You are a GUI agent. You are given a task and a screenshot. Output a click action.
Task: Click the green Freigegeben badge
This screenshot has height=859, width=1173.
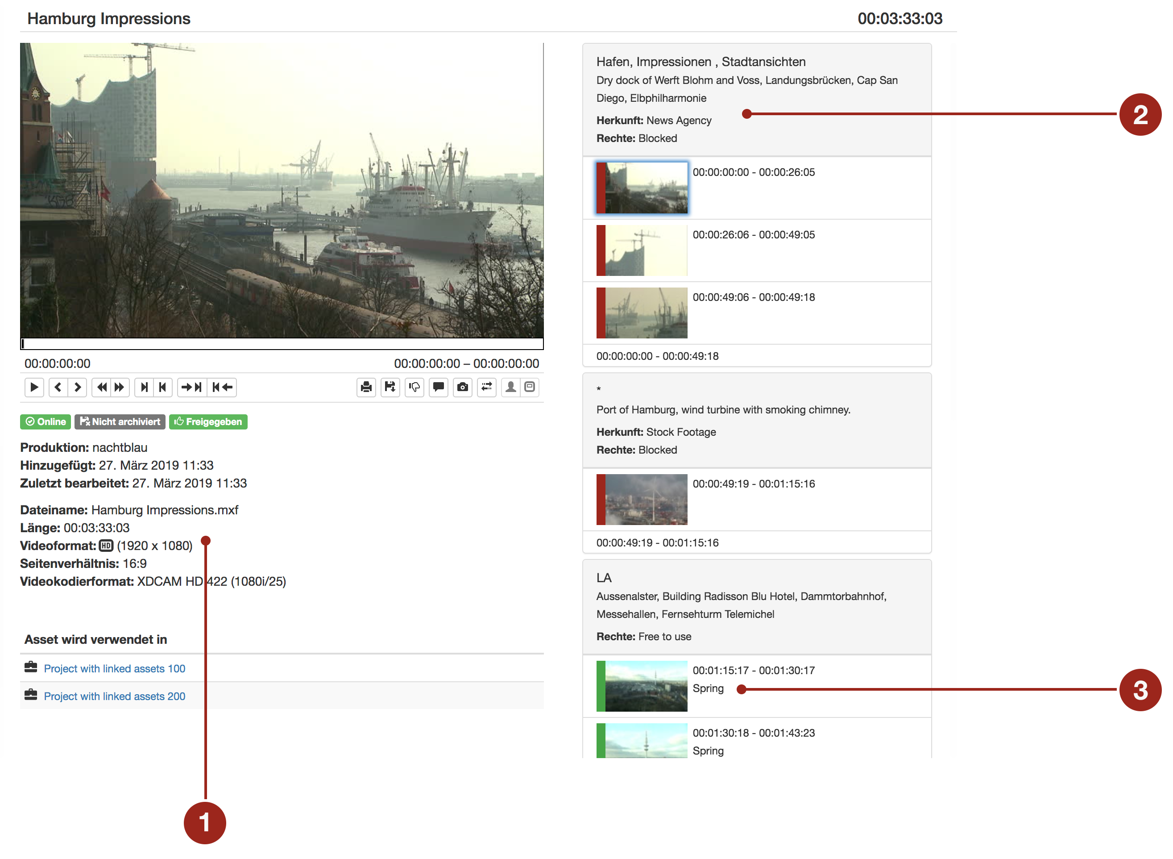click(x=208, y=422)
